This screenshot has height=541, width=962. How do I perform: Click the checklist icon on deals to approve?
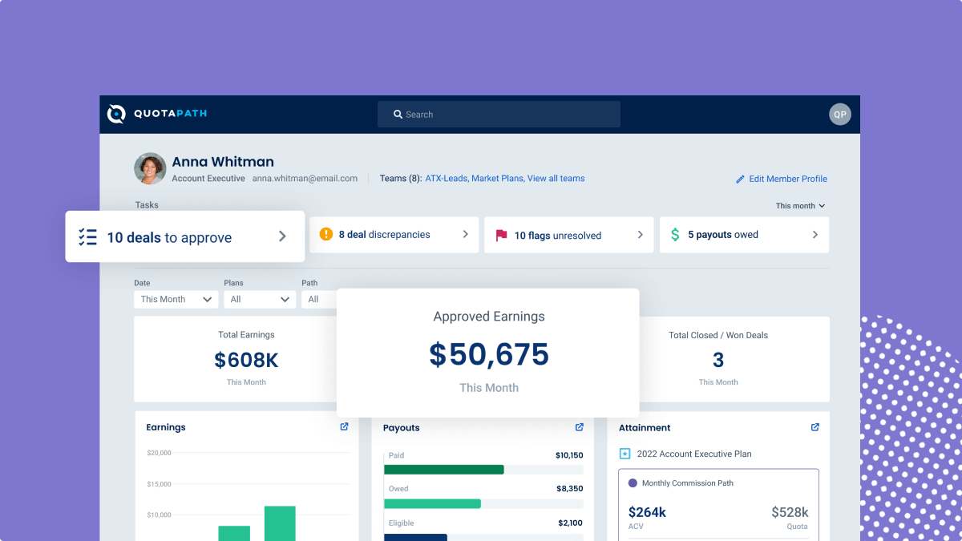point(87,237)
